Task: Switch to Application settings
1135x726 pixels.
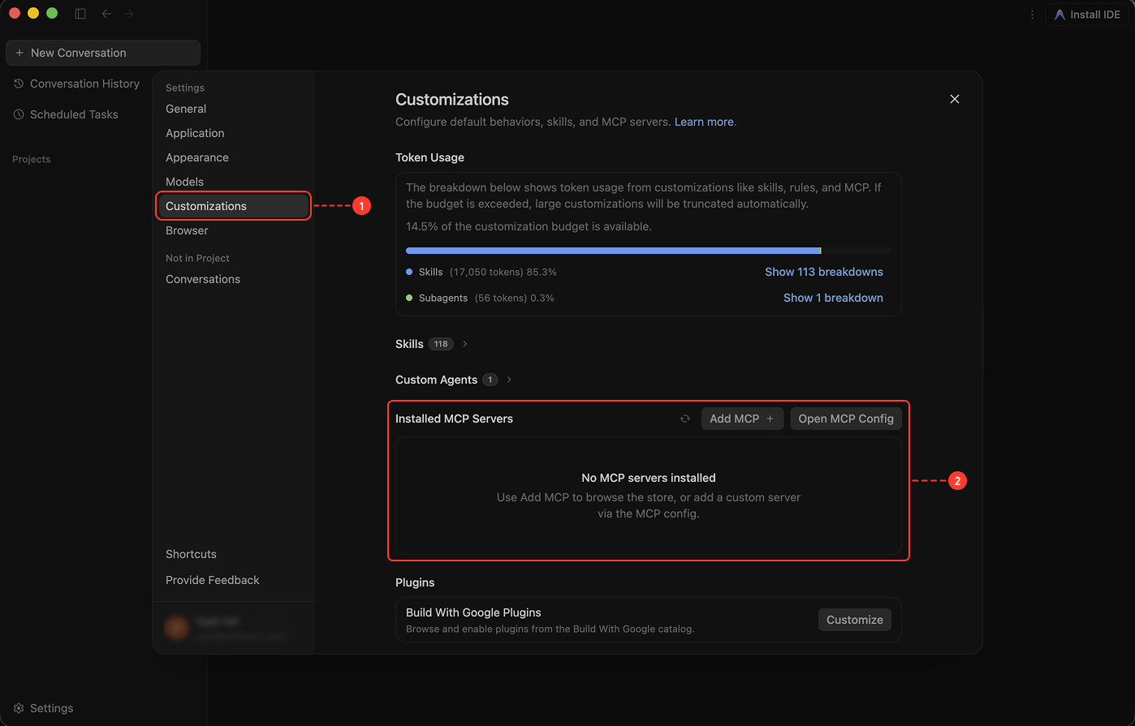Action: click(x=195, y=133)
